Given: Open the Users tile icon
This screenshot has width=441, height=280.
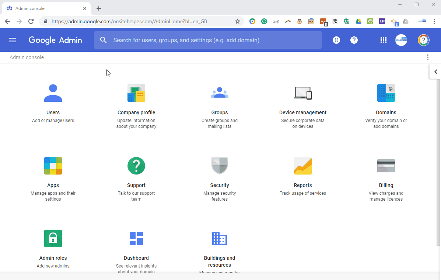Looking at the screenshot, I should click(x=53, y=93).
